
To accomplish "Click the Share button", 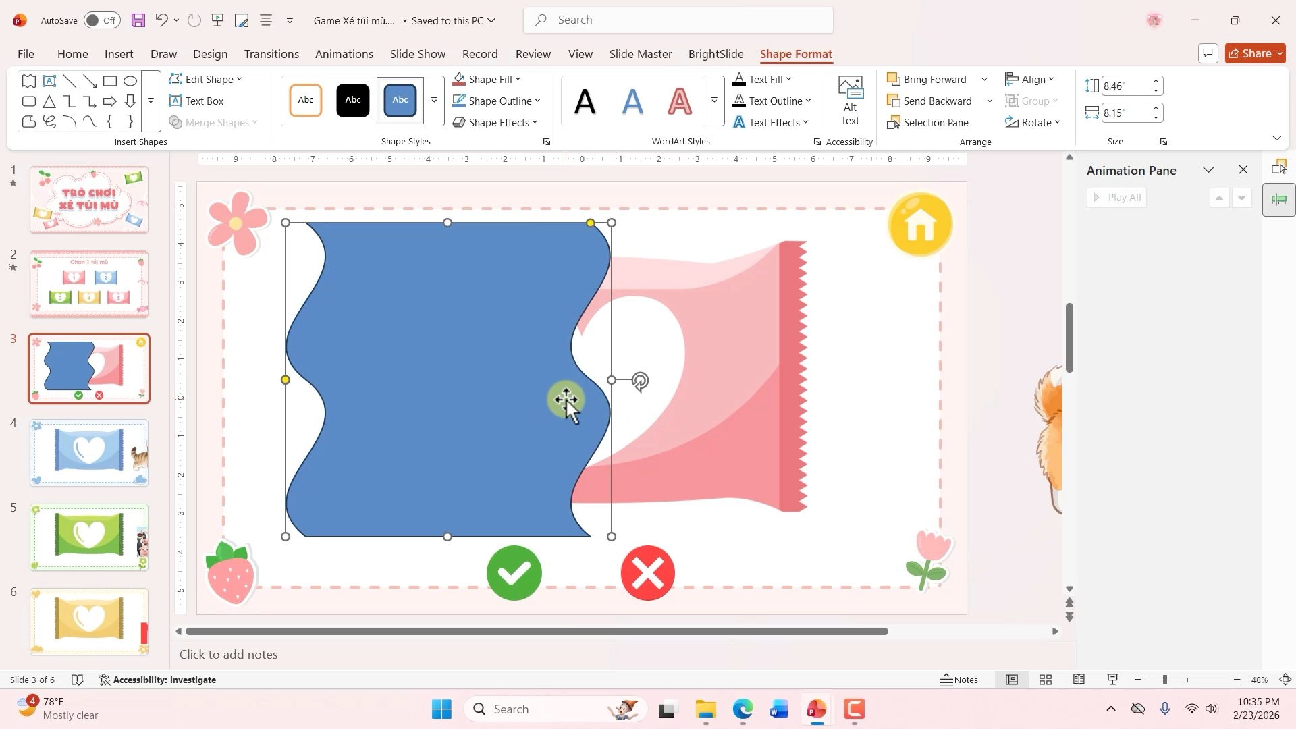I will coord(1255,53).
